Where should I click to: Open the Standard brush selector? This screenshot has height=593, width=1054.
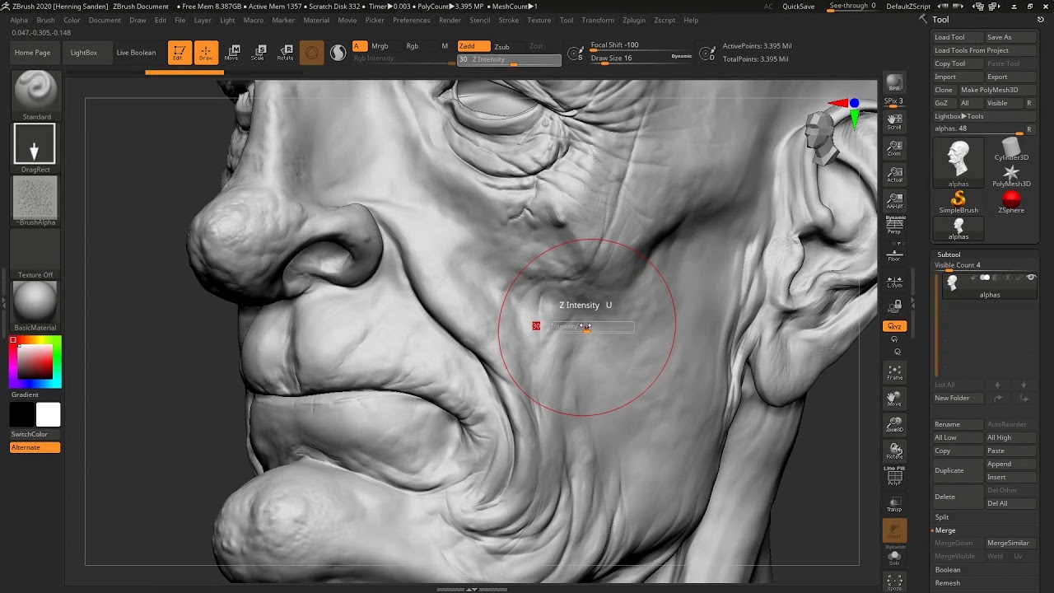(x=35, y=91)
